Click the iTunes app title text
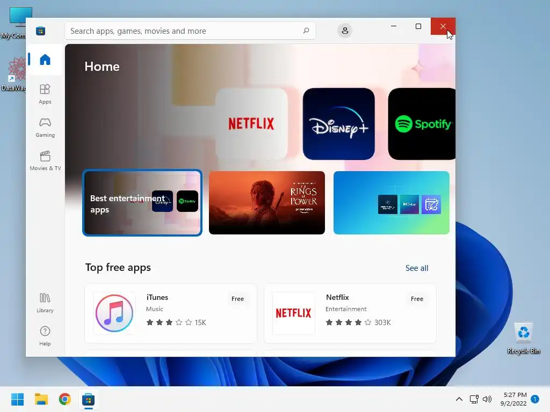 coord(157,297)
